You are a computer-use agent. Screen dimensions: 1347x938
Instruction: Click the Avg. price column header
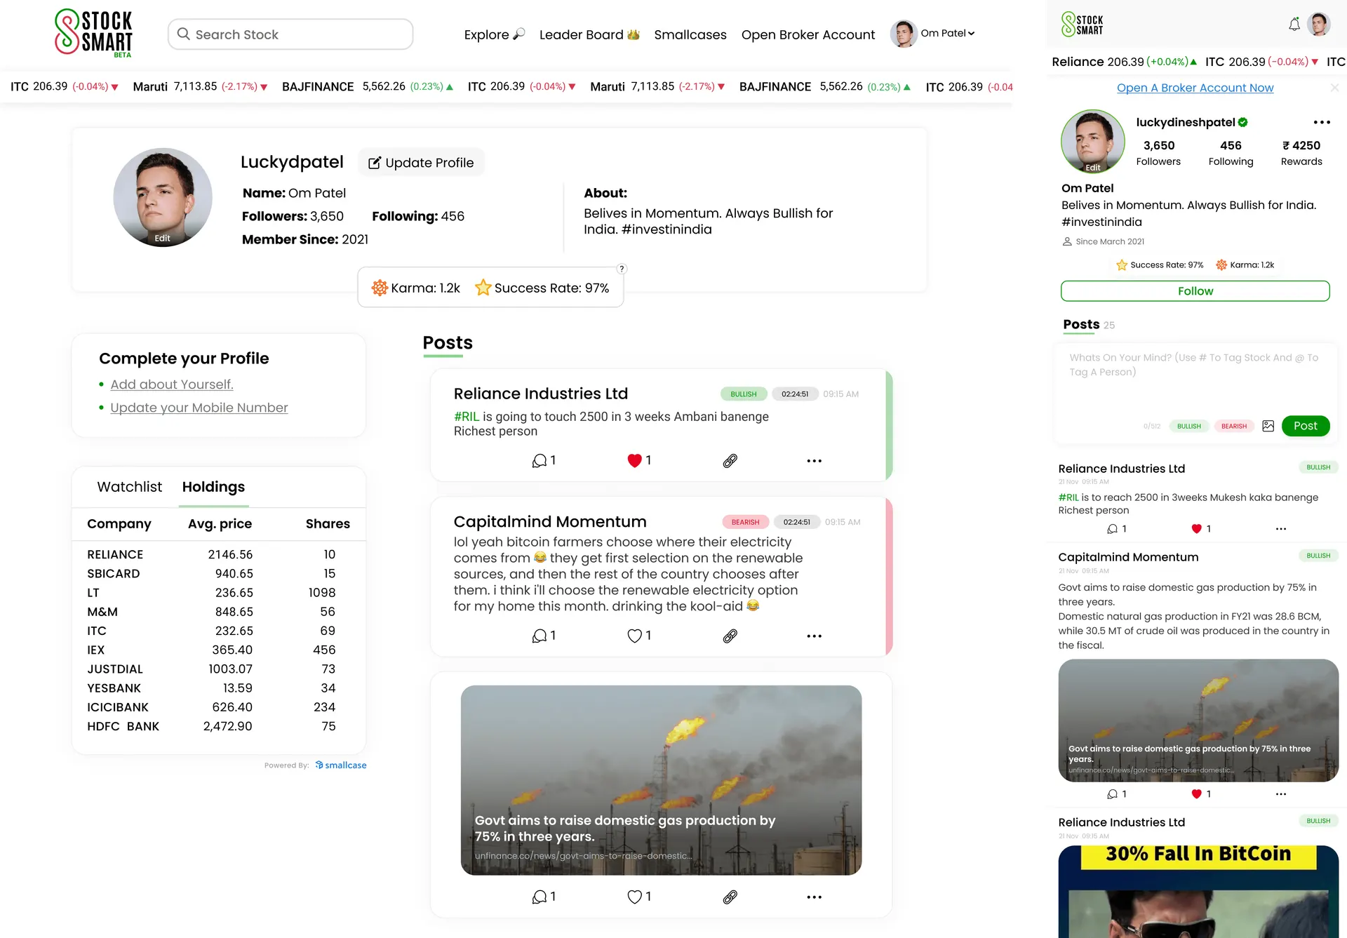pos(220,523)
